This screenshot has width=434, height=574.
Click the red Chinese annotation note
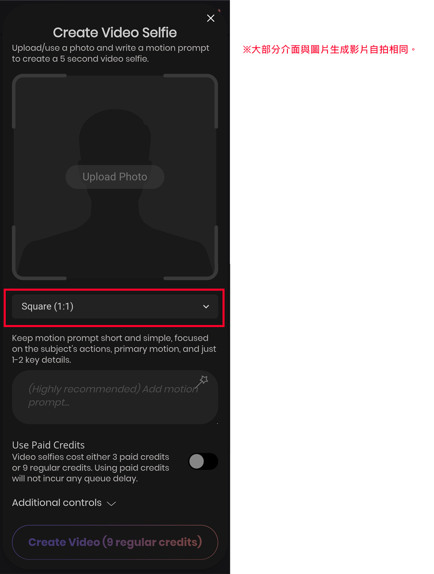(329, 49)
